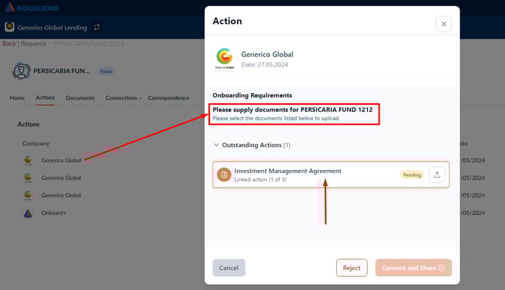
Task: Click the Consent and Share button
Action: click(x=413, y=267)
